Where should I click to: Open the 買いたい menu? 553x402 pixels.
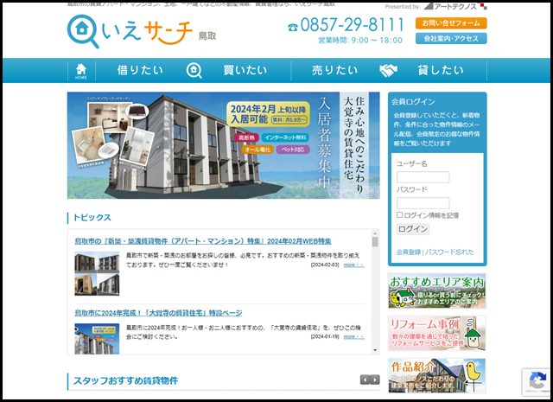point(245,70)
